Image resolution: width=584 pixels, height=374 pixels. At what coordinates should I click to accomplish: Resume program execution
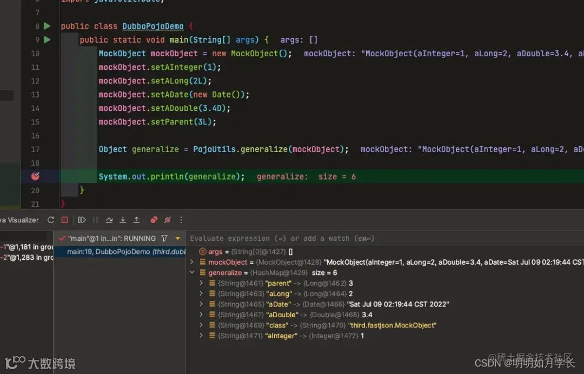point(82,220)
